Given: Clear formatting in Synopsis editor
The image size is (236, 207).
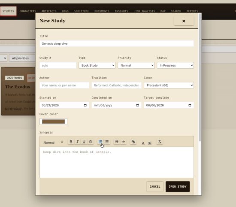Looking at the screenshot, I should [160, 142].
